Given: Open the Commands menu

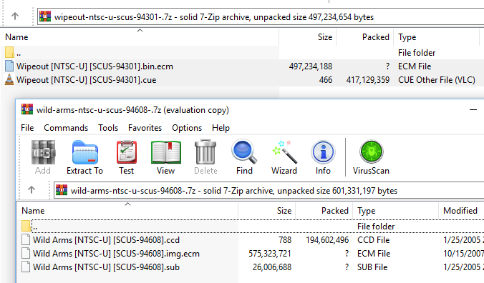Looking at the screenshot, I should coord(66,128).
